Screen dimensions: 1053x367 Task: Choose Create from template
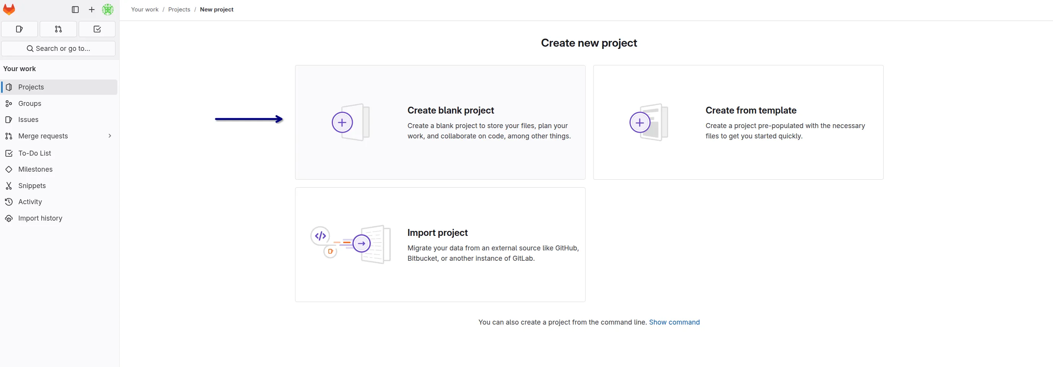pyautogui.click(x=738, y=122)
